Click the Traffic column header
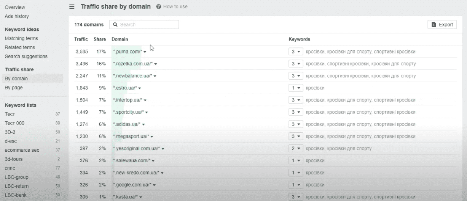The width and height of the screenshot is (467, 201). (x=81, y=39)
